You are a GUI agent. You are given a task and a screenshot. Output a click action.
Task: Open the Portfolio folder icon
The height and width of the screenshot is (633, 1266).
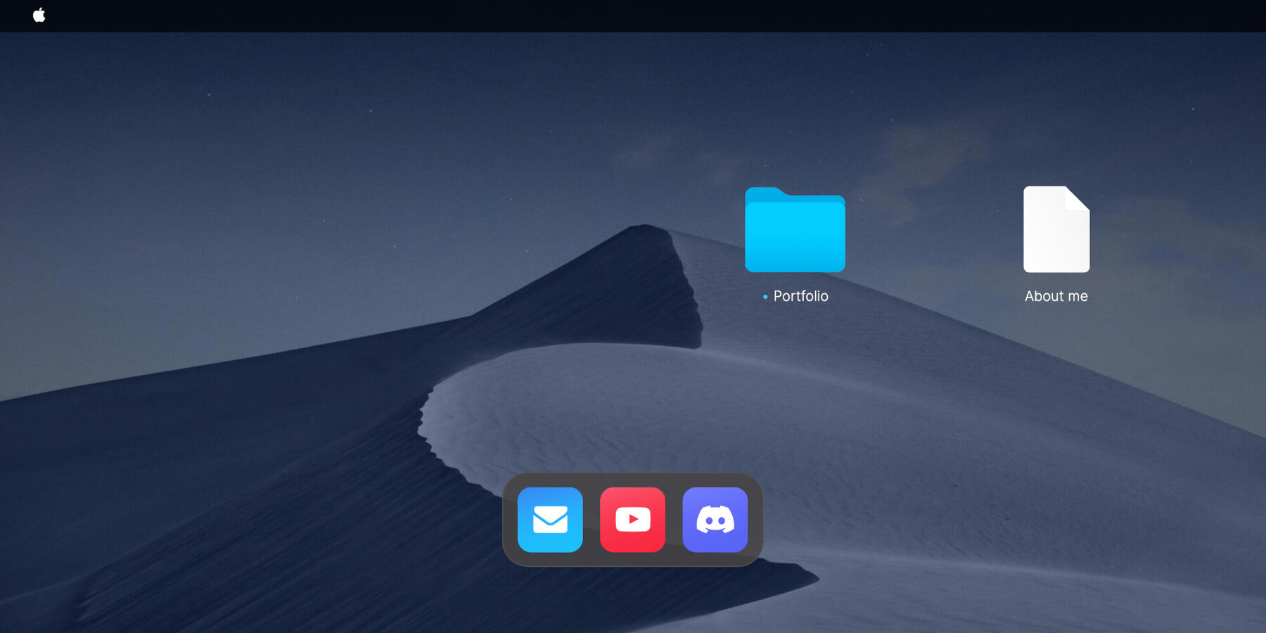[x=795, y=232]
